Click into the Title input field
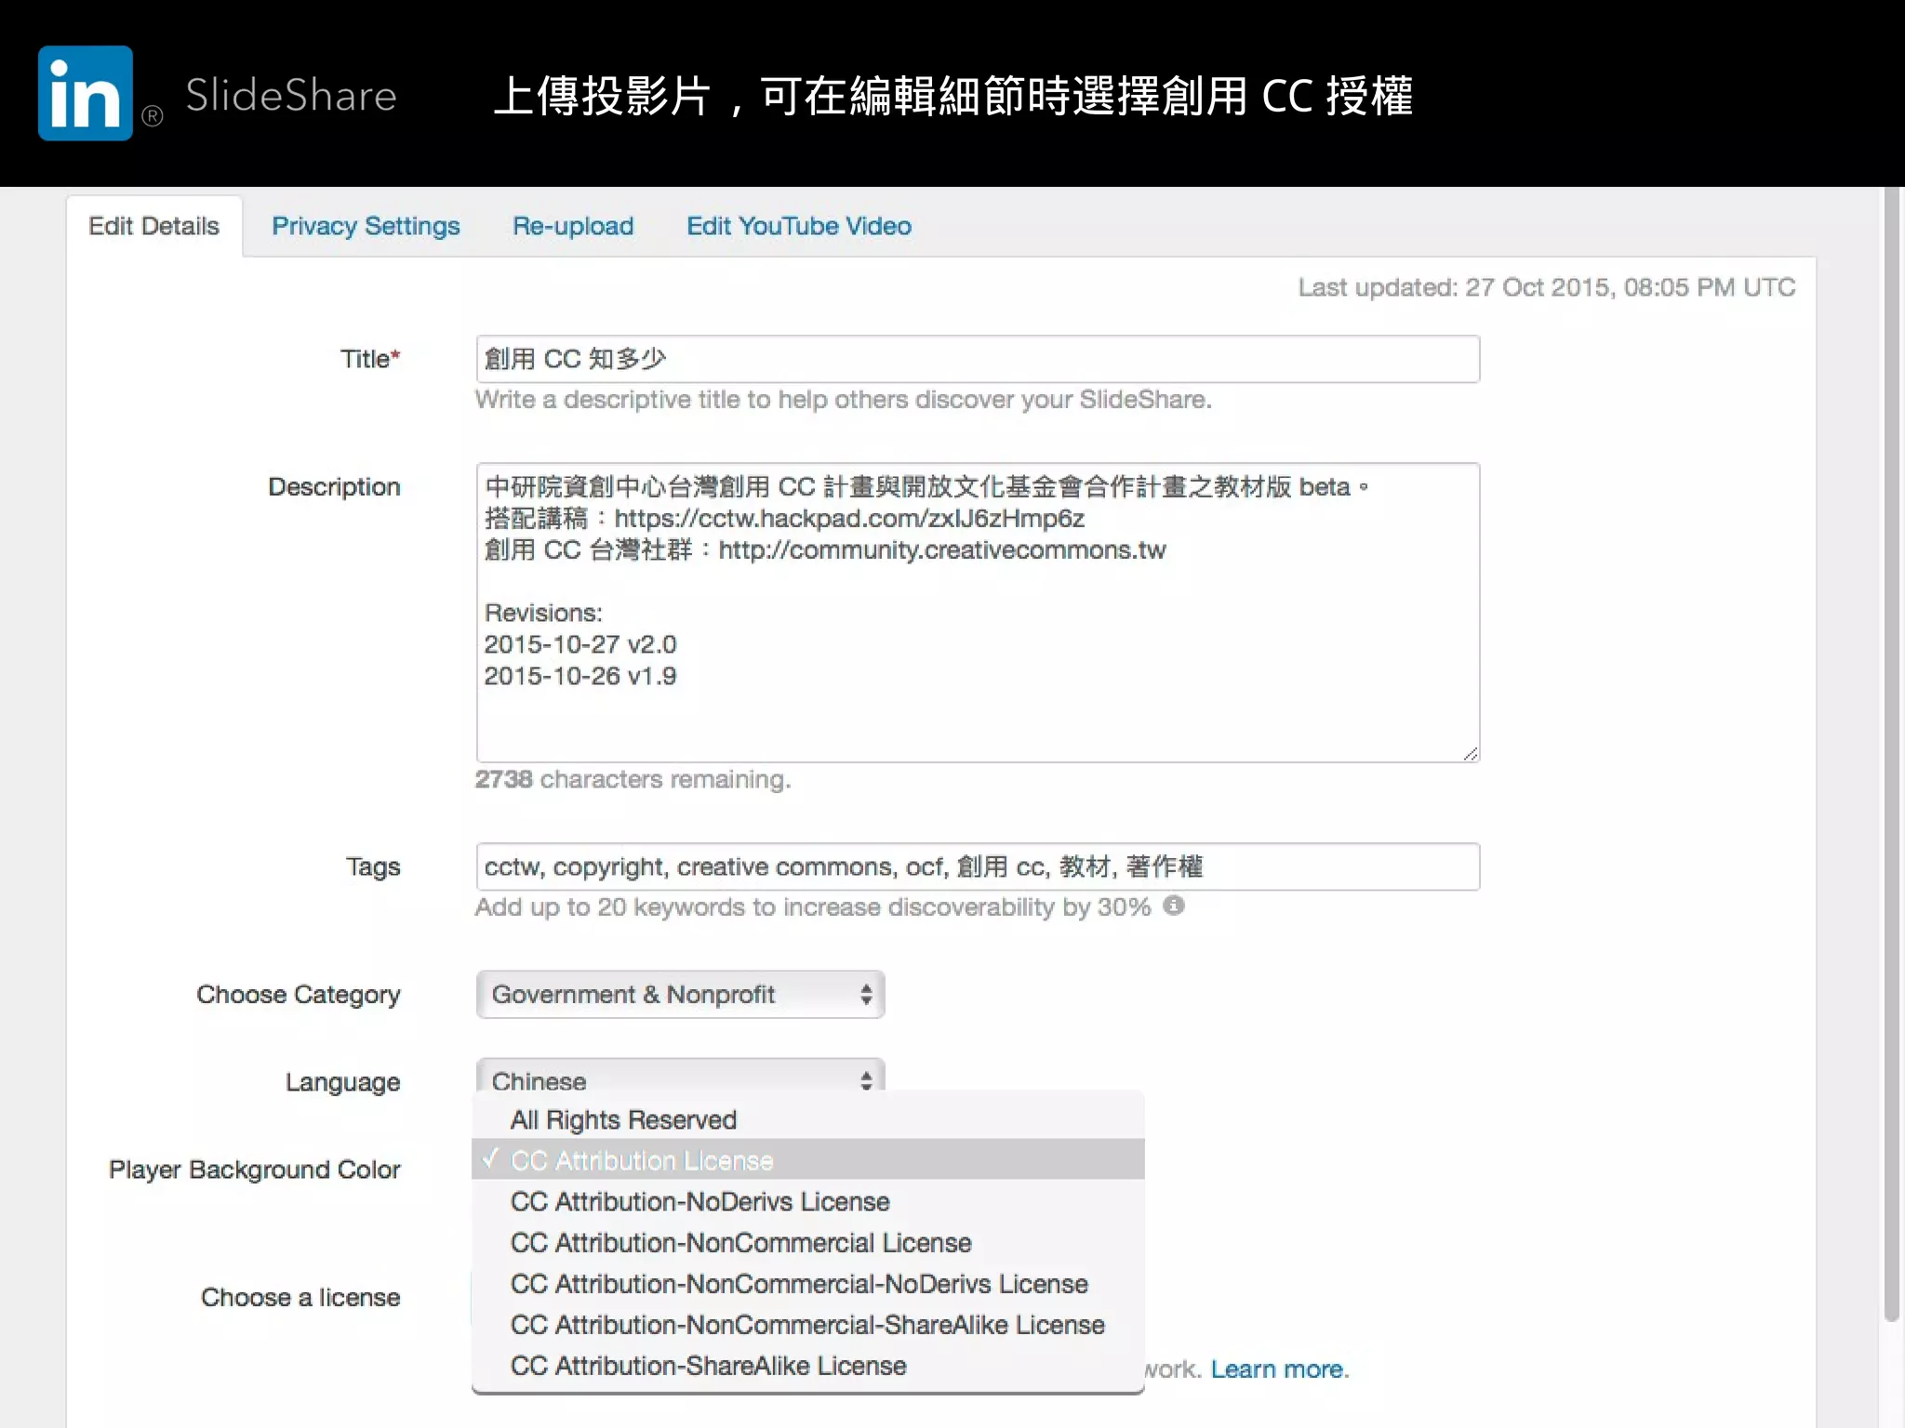1905x1428 pixels. (x=978, y=359)
